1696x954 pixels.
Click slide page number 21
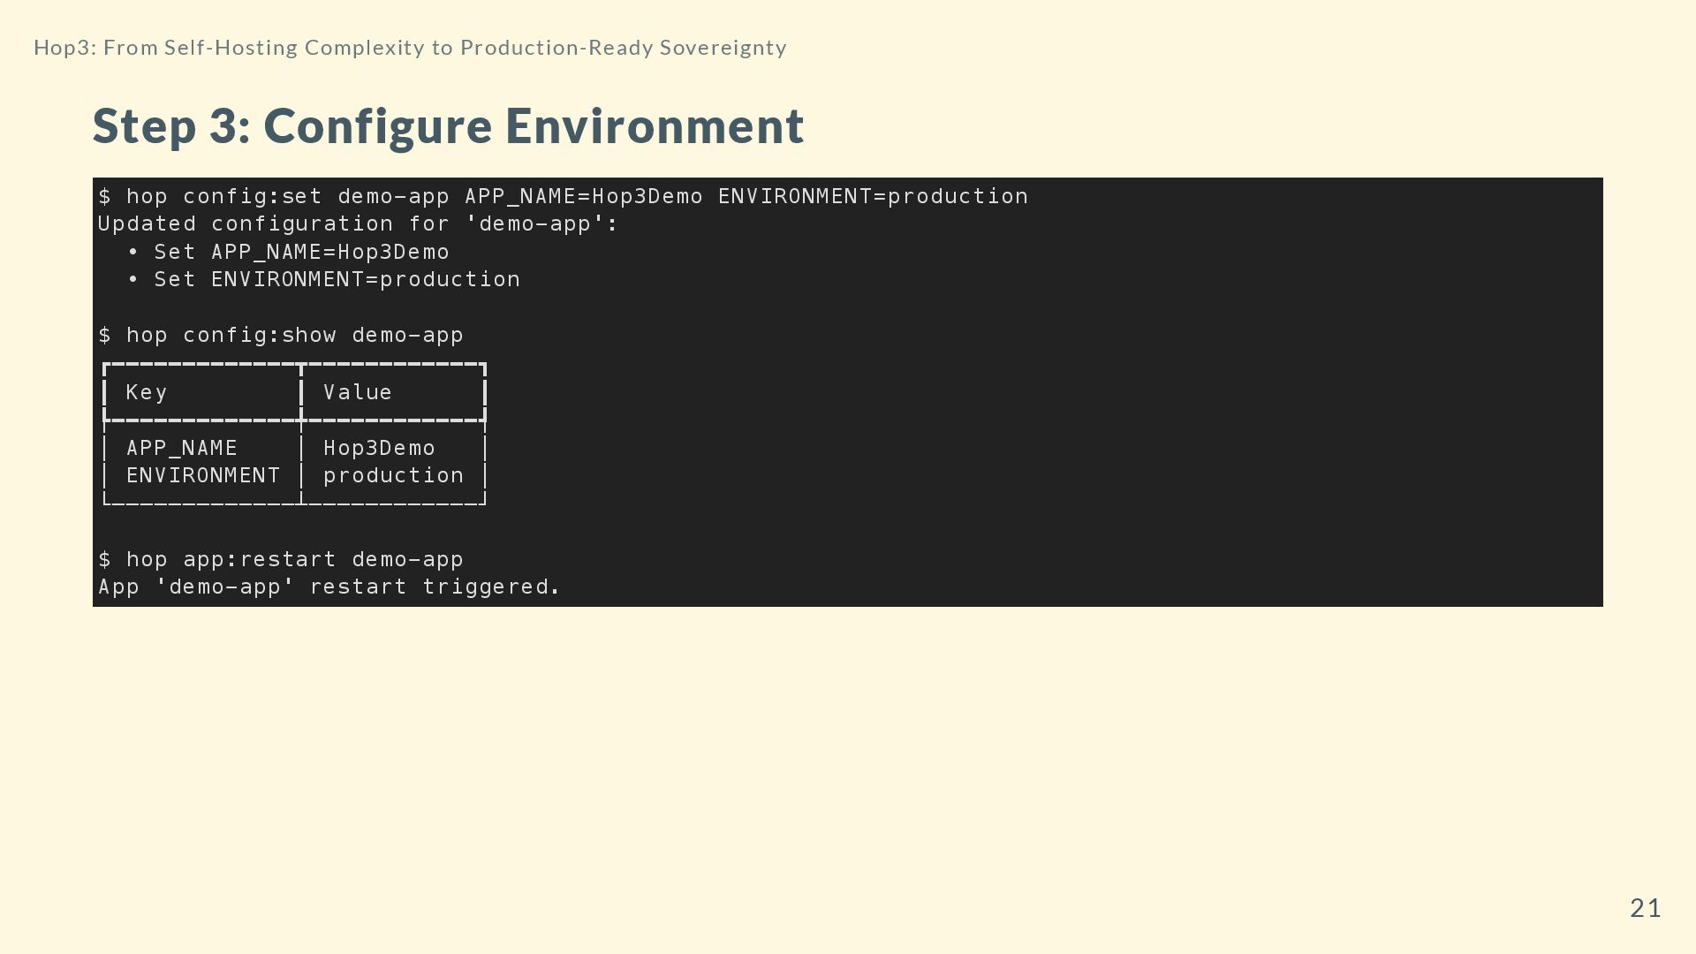pyautogui.click(x=1645, y=908)
